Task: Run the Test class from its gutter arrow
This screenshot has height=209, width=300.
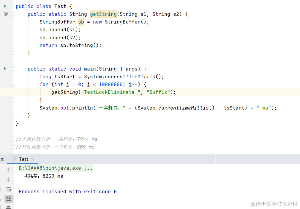Action: [5, 6]
